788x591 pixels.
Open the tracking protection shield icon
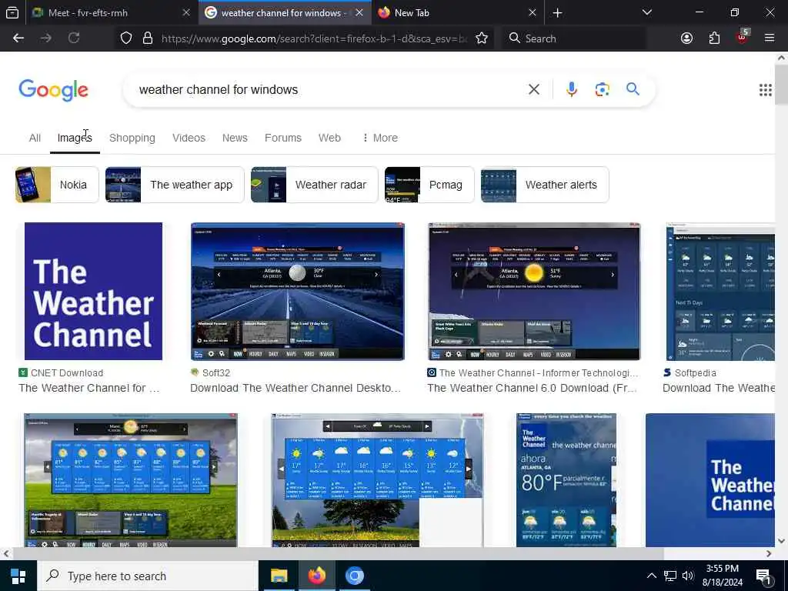pos(126,38)
